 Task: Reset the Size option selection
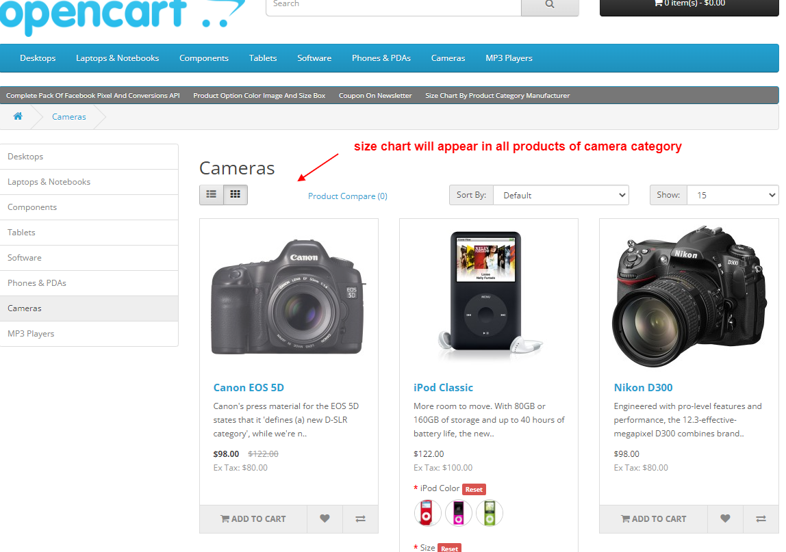[x=449, y=548]
